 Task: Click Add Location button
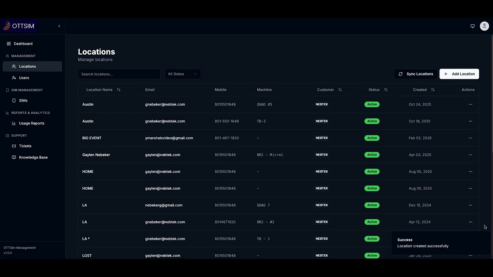click(x=459, y=74)
